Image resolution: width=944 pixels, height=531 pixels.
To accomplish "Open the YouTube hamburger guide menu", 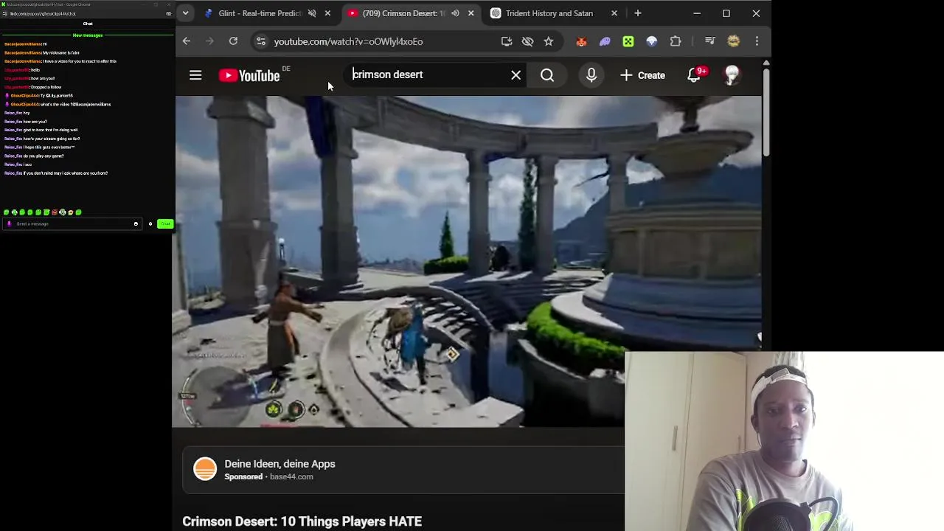I will [x=195, y=75].
